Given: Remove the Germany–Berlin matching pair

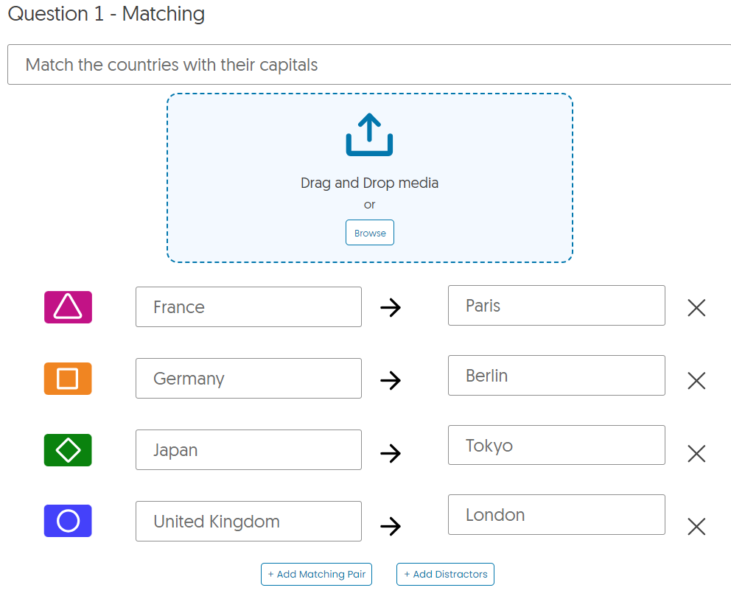Looking at the screenshot, I should 696,381.
